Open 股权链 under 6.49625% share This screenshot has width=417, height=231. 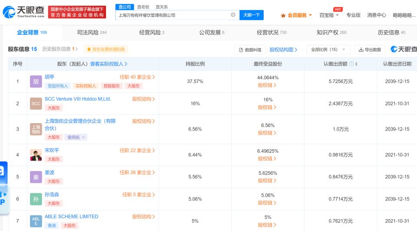(x=267, y=159)
